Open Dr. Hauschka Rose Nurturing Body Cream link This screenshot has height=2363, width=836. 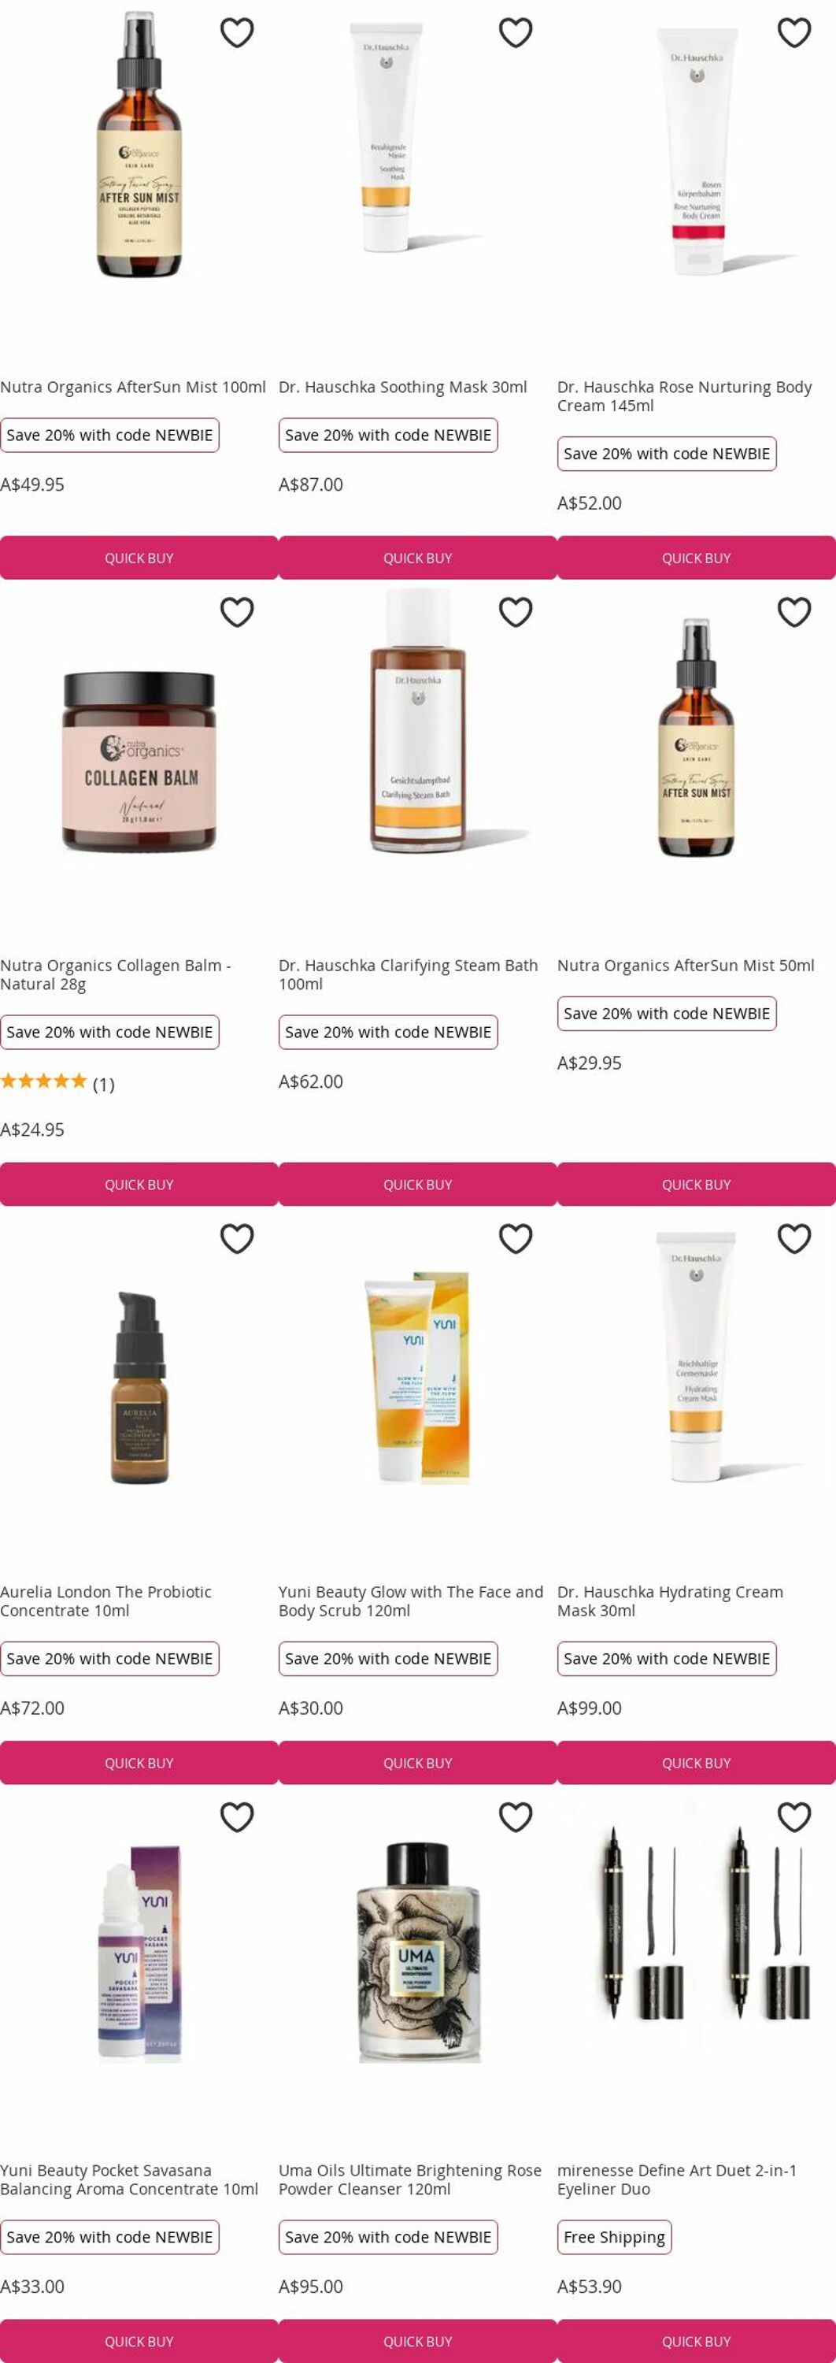pyautogui.click(x=685, y=396)
